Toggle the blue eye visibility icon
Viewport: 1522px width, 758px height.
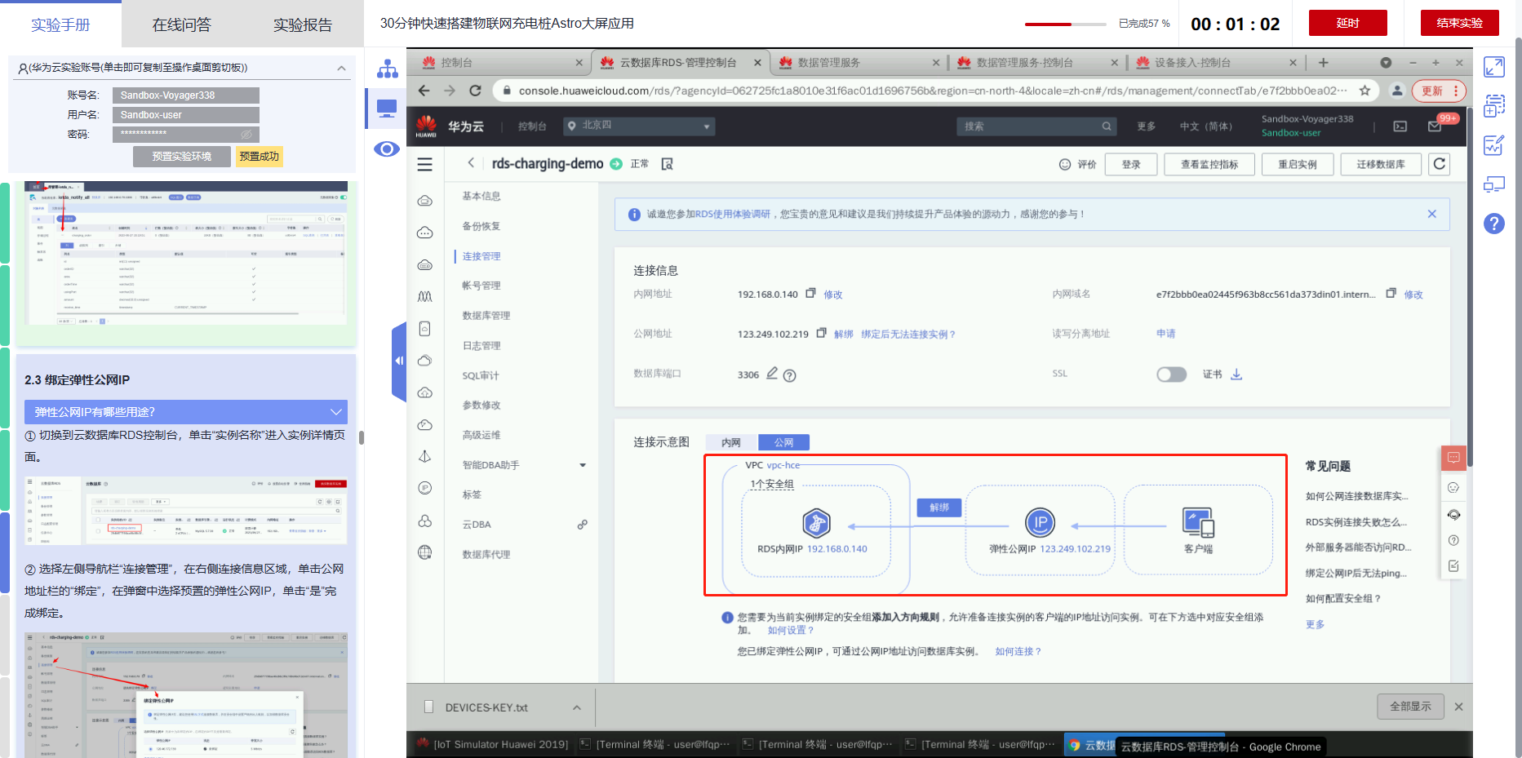tap(387, 148)
